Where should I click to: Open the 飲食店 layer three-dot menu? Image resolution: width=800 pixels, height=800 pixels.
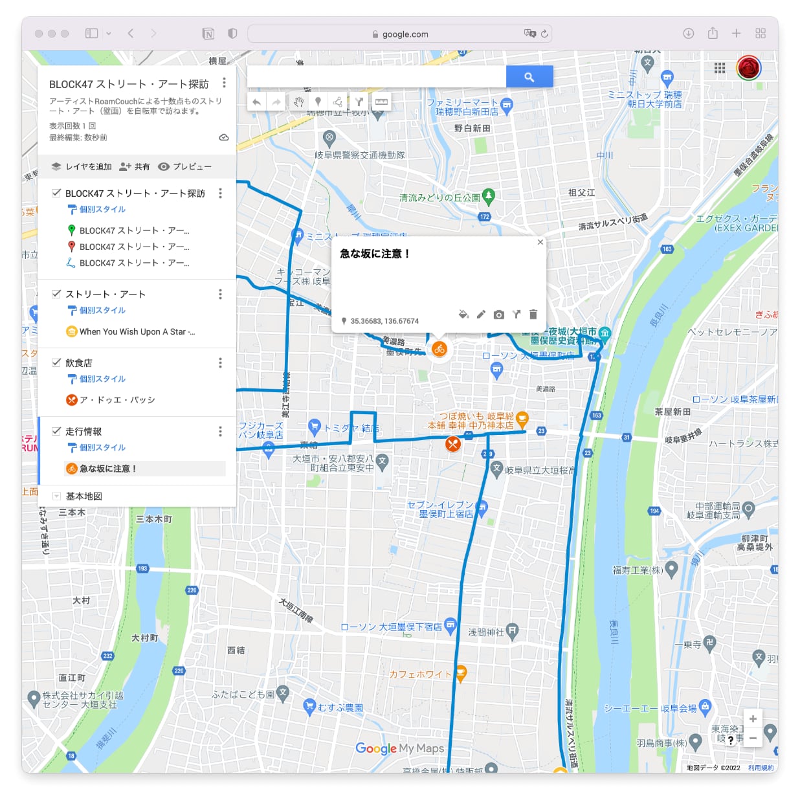pos(220,362)
